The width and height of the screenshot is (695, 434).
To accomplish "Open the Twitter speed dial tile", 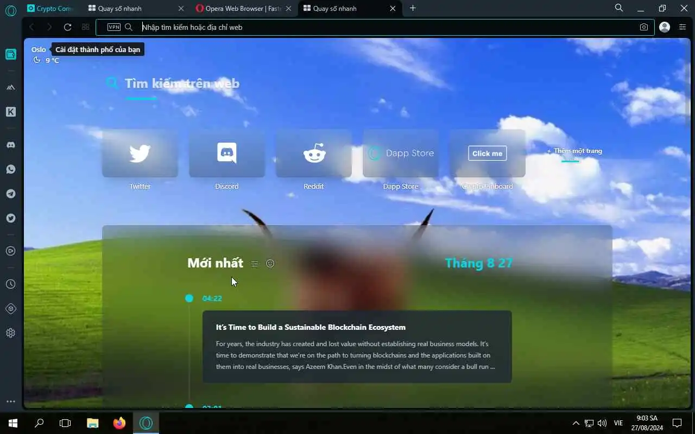I will pyautogui.click(x=140, y=154).
